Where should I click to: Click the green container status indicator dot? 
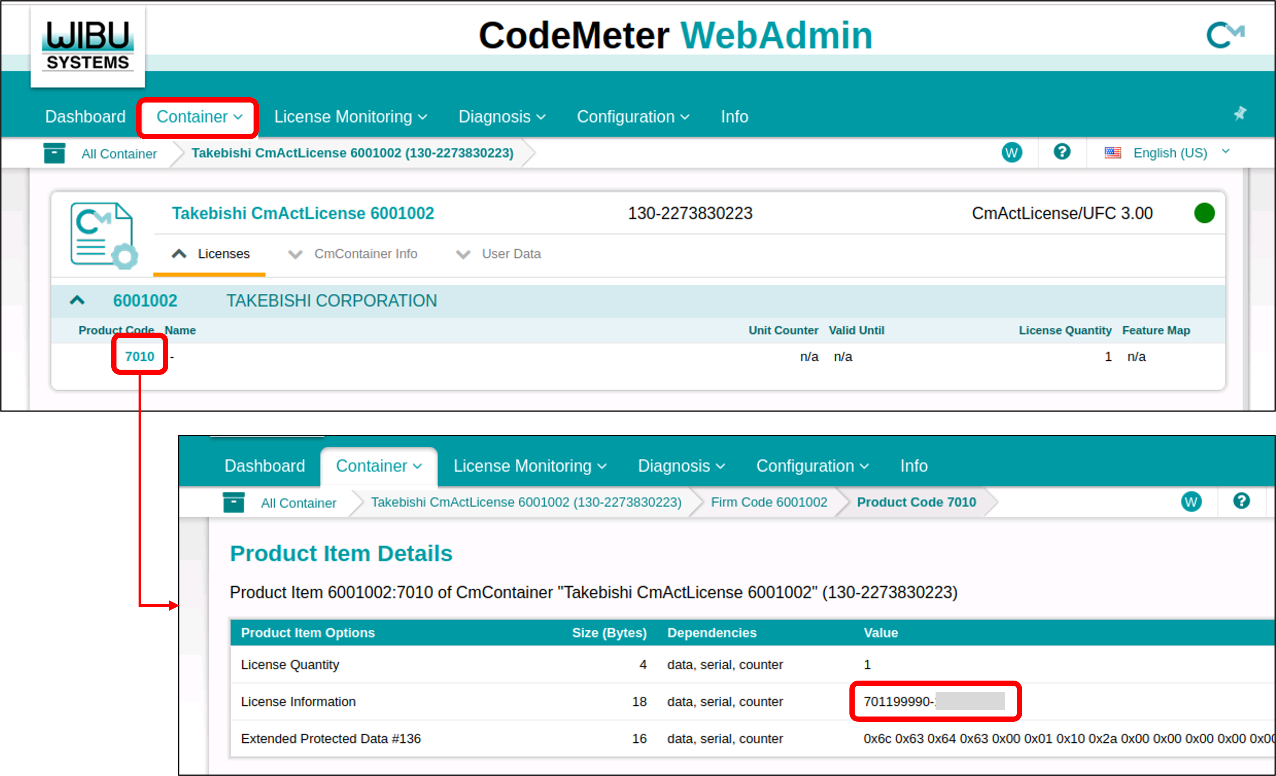coord(1204,213)
